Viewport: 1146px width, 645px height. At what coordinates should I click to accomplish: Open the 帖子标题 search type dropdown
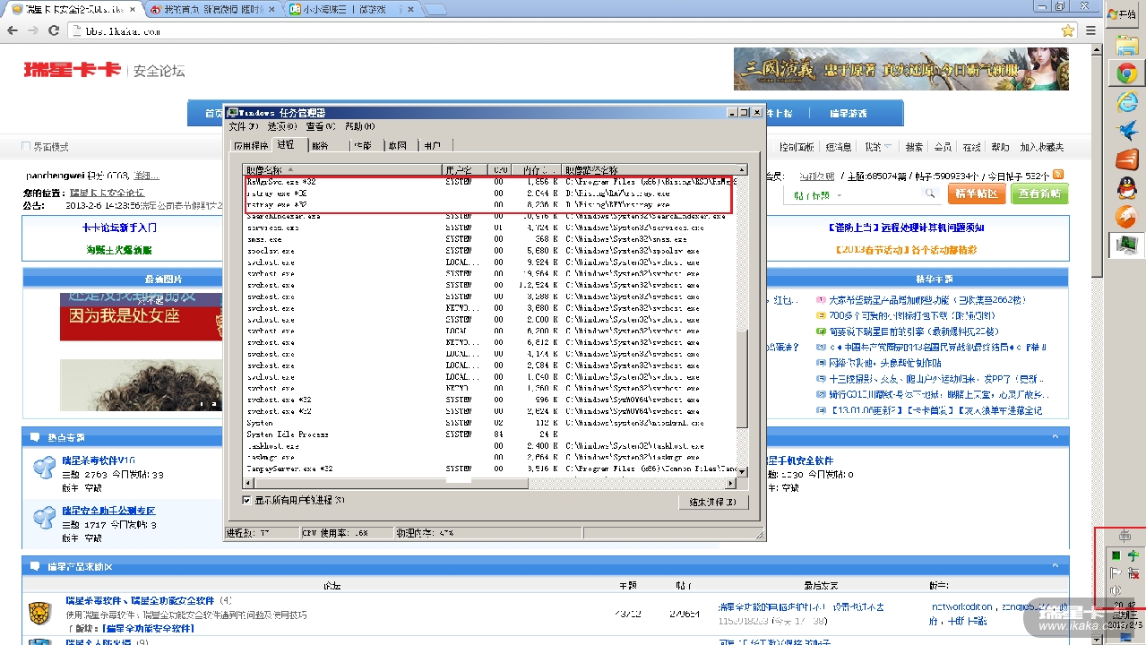click(817, 194)
